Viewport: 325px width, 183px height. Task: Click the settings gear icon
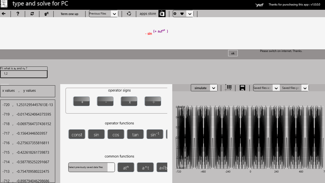[175, 13]
